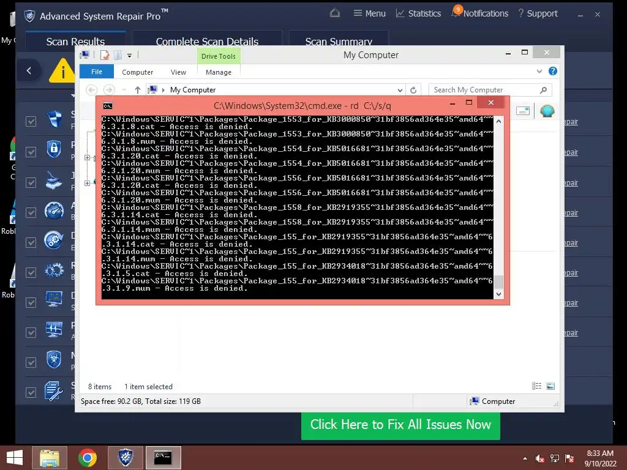Open the Windows Start button

click(x=15, y=458)
